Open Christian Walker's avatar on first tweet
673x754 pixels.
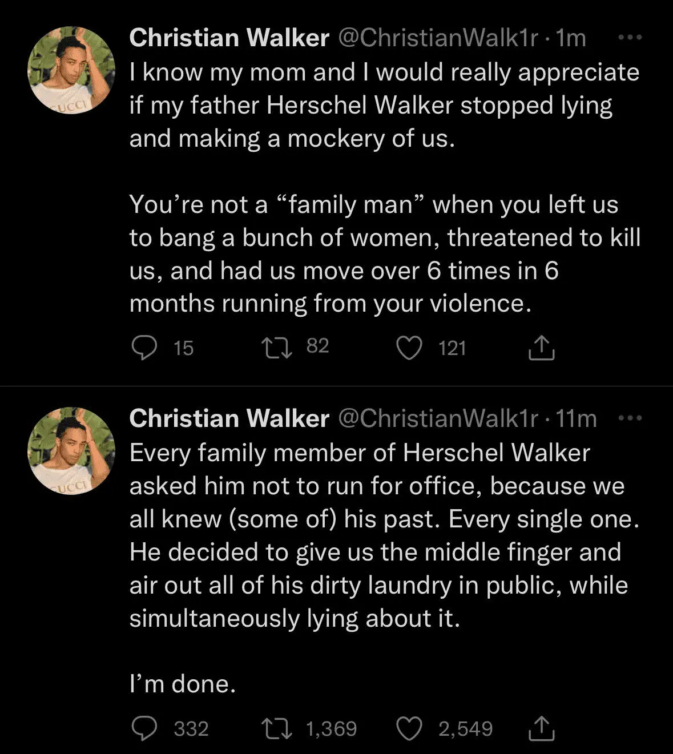[x=71, y=70]
